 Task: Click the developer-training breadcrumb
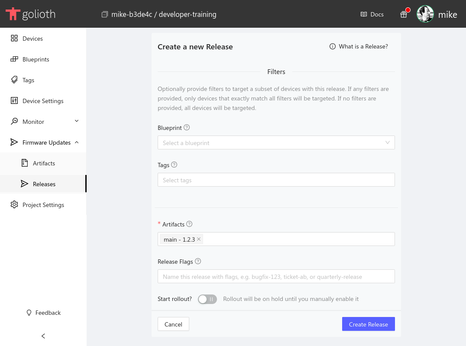coord(187,14)
